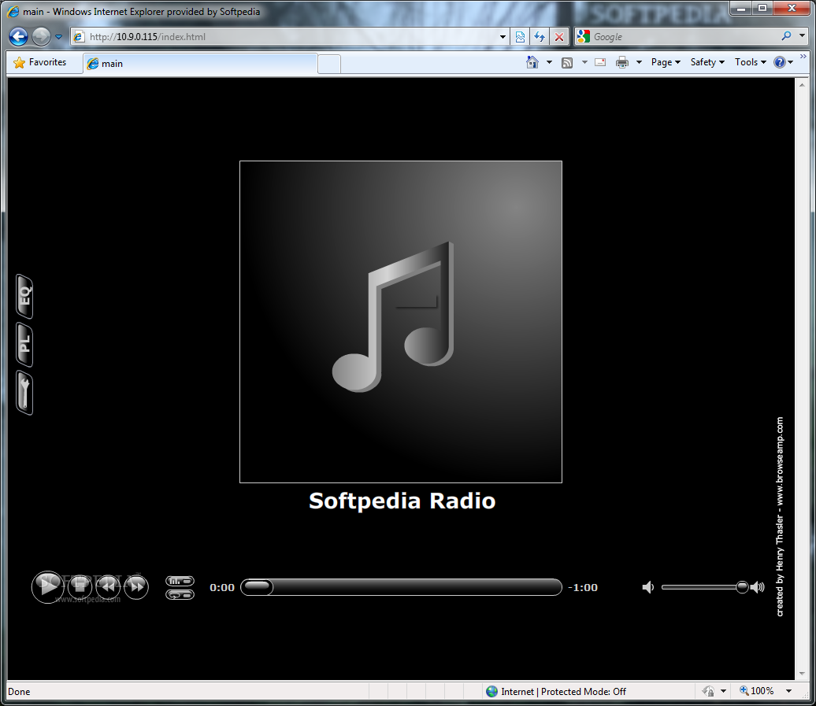Click the Home icon
The width and height of the screenshot is (816, 706).
pos(532,62)
